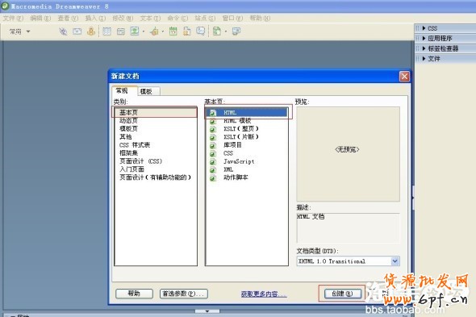The width and height of the screenshot is (476, 317).
Task: Click the Date toolbar icon
Action: click(173, 31)
